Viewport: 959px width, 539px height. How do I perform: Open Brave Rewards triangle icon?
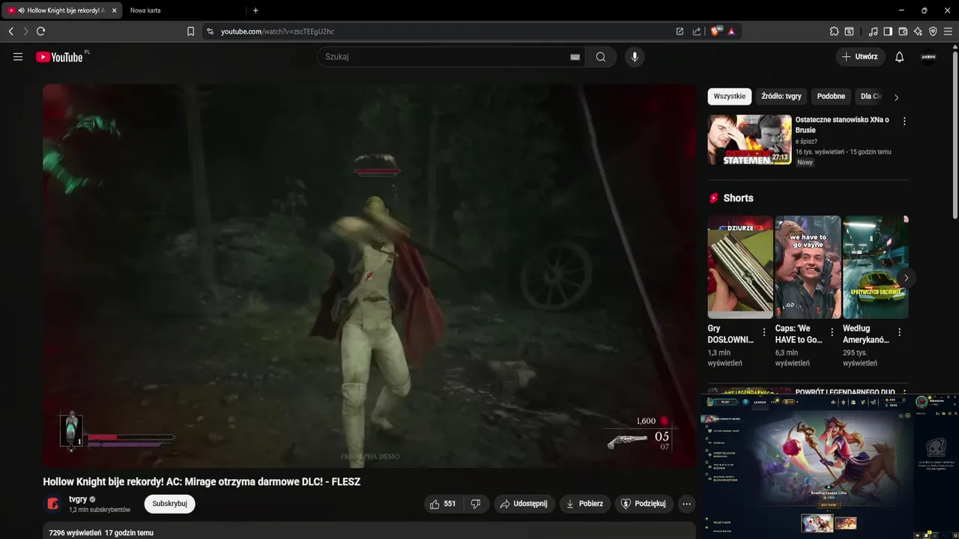731,31
